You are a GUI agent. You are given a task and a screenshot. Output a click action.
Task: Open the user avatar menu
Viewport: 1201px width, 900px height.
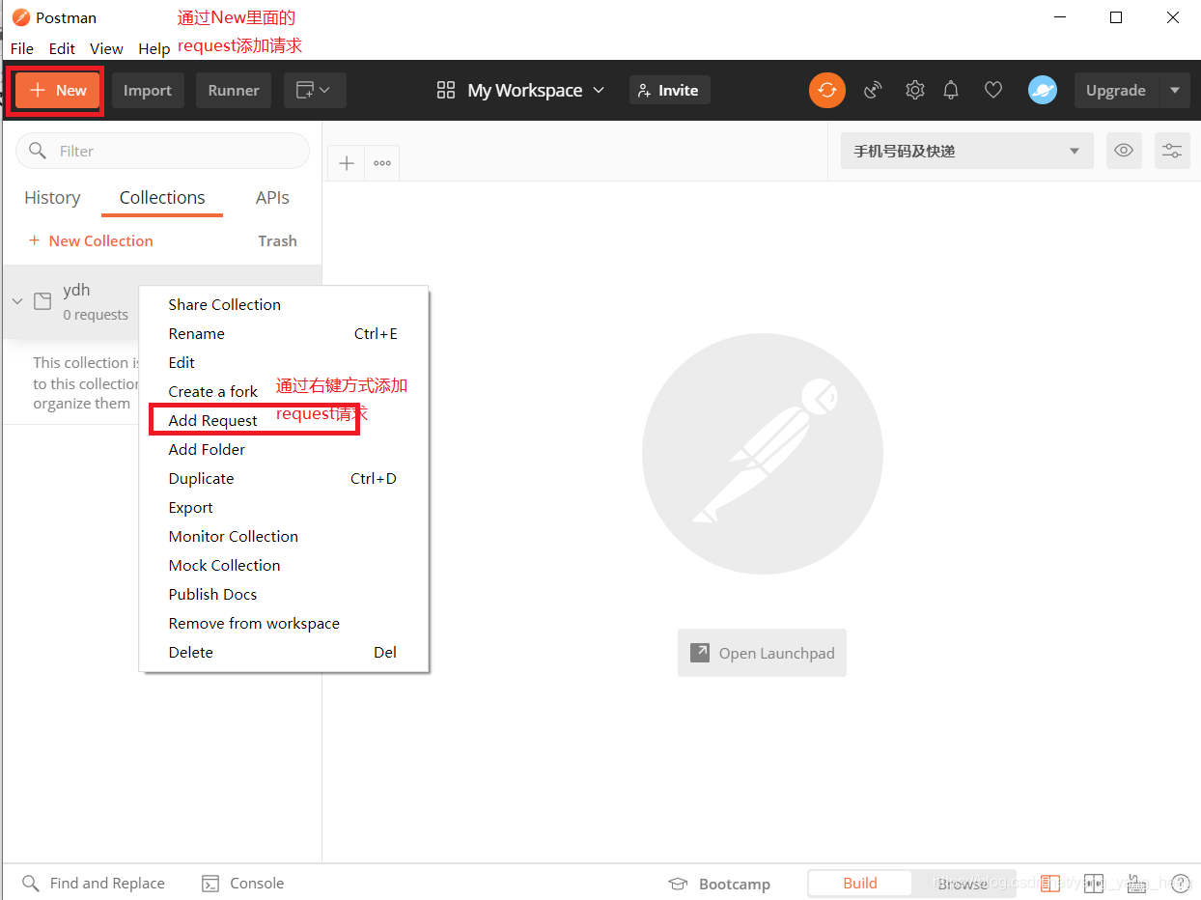(1043, 90)
